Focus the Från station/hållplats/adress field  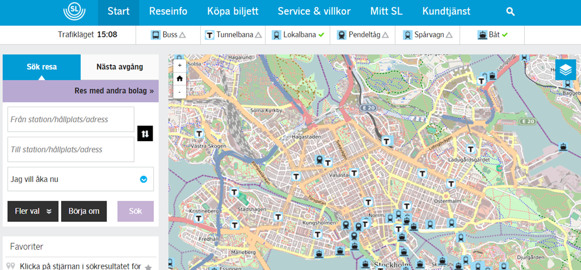point(71,119)
